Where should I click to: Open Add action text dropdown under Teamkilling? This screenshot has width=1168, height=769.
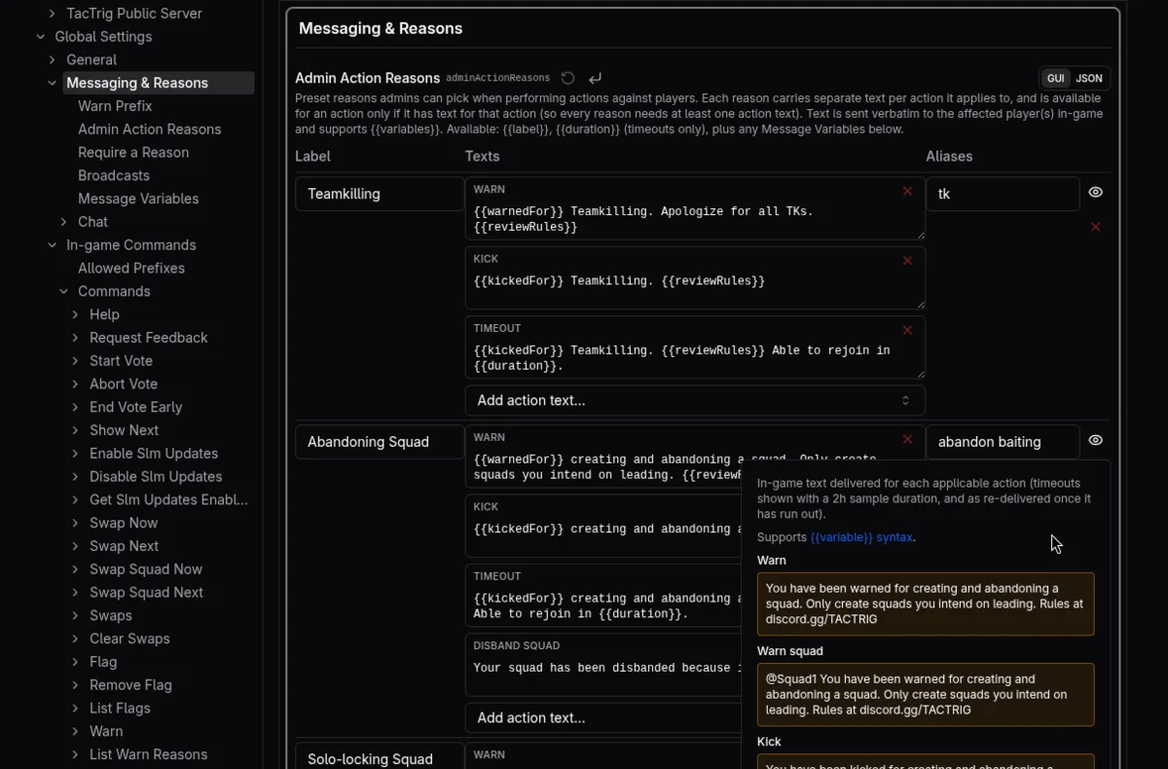click(695, 400)
